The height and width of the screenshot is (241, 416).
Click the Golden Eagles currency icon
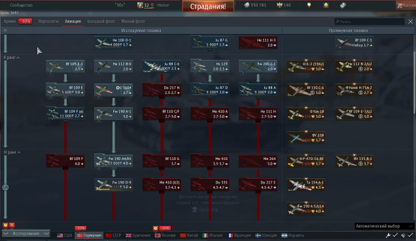click(279, 5)
